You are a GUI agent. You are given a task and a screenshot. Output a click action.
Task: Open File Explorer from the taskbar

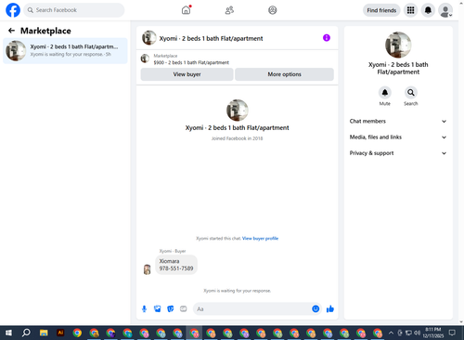[44, 333]
